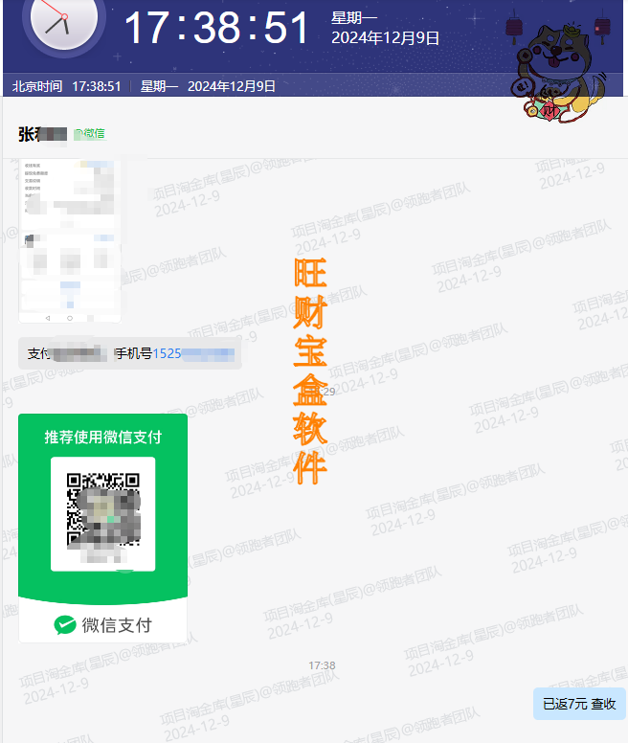This screenshot has width=628, height=743.
Task: Click the 推荐使用微信支付 heading text
Action: click(103, 437)
